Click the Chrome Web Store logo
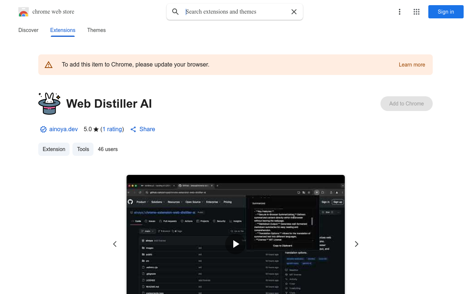Viewport: 471px width, 294px height. (24, 12)
